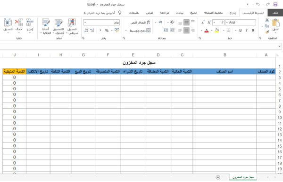Expand the font color arrow menu
This screenshot has height=182, width=283.
coord(201,31)
